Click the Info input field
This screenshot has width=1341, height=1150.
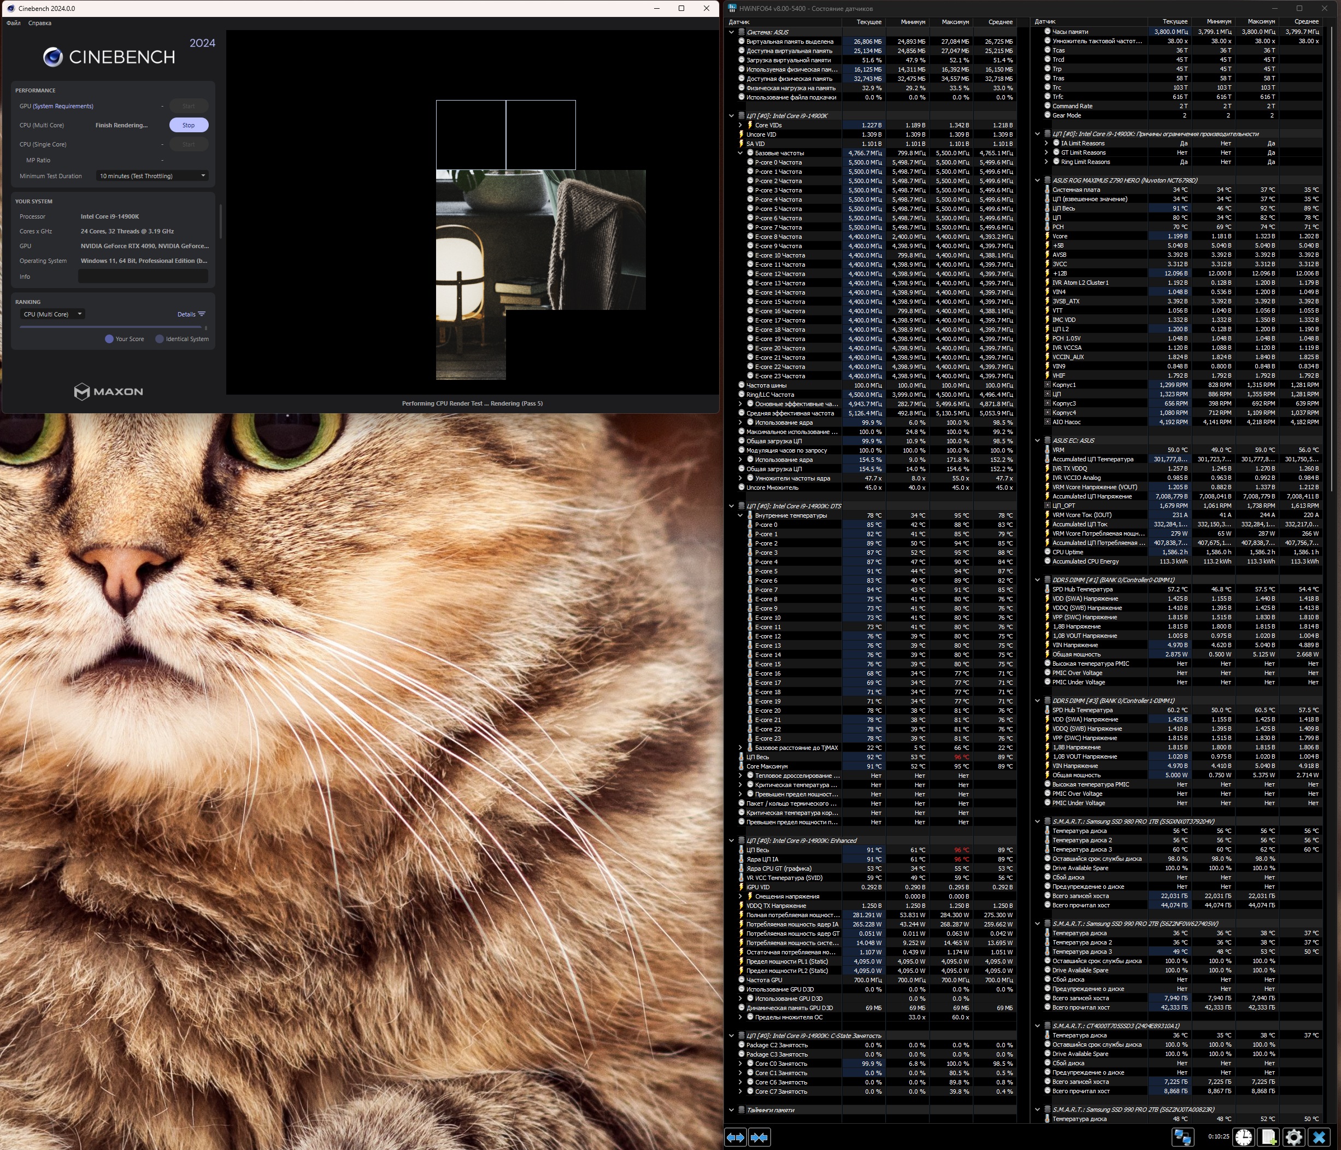[143, 277]
